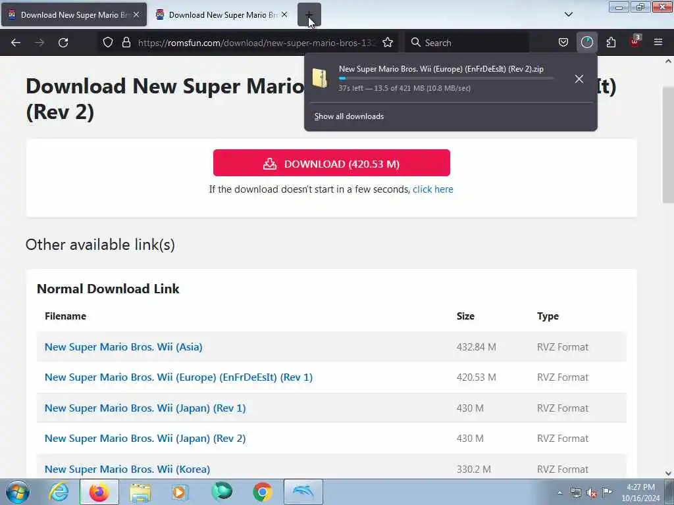Follow the click here link
This screenshot has height=505, width=674.
coord(433,189)
